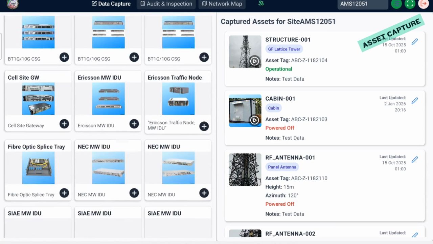The width and height of the screenshot is (433, 244).
Task: Click the Operational status text
Action: [x=279, y=69]
